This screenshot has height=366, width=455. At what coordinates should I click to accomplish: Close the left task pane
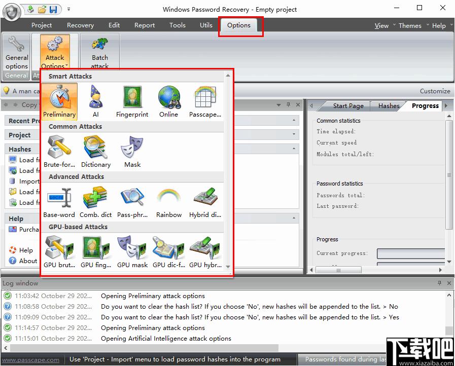[298, 105]
